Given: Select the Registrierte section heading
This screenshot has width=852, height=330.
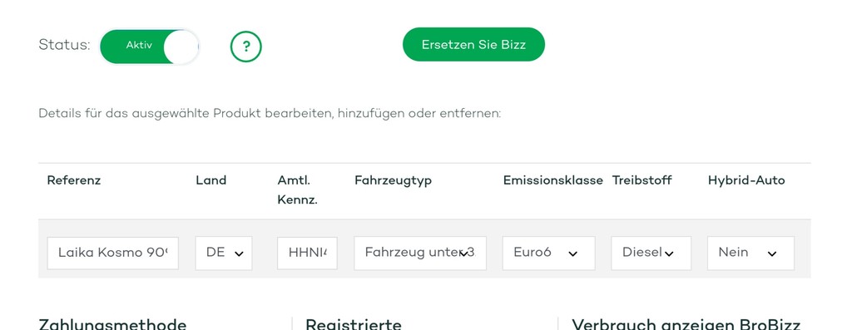Looking at the screenshot, I should (353, 324).
